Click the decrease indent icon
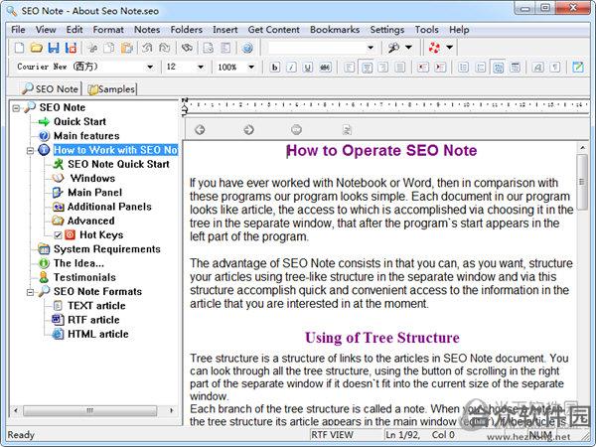This screenshot has width=596, height=447. tap(423, 68)
